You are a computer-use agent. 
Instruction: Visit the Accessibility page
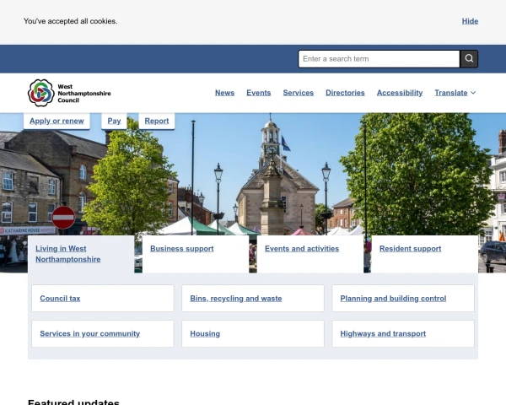pos(400,93)
